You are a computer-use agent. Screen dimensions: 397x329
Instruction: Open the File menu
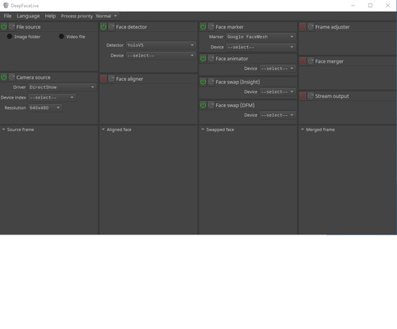coord(7,16)
